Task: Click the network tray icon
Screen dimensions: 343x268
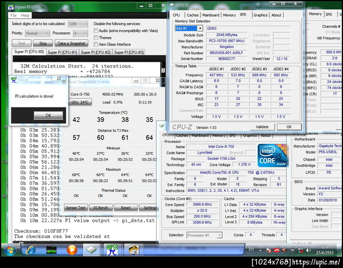Action: coord(301,250)
